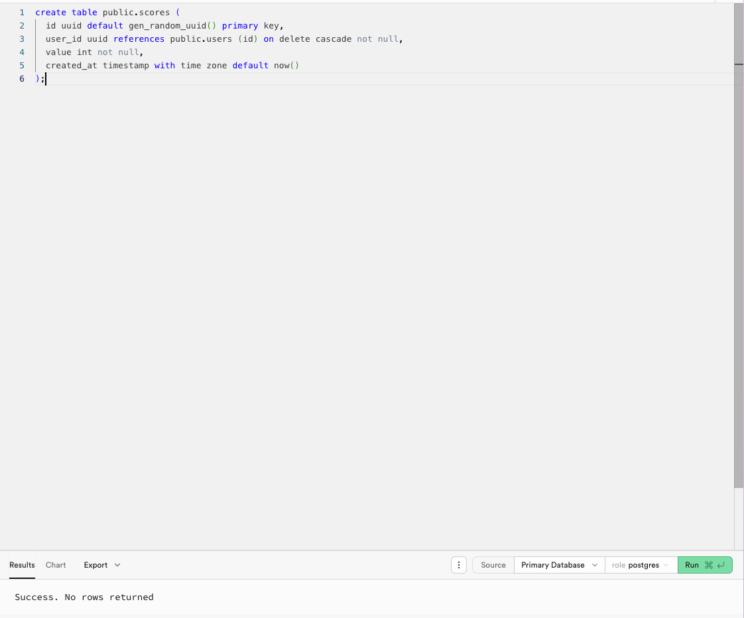Open the role postgres dropdown

(641, 565)
